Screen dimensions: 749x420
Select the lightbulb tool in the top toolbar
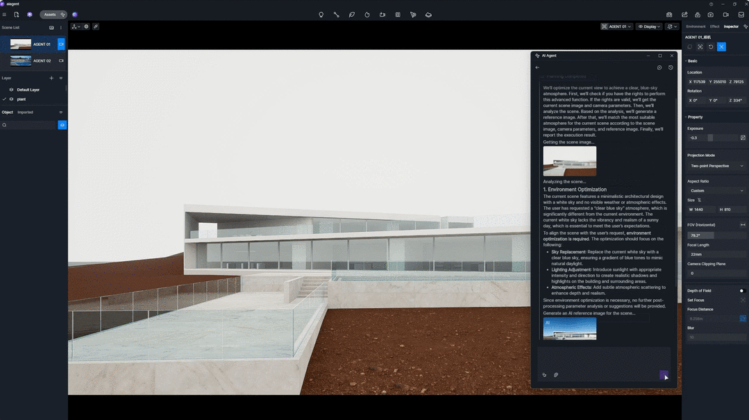321,15
